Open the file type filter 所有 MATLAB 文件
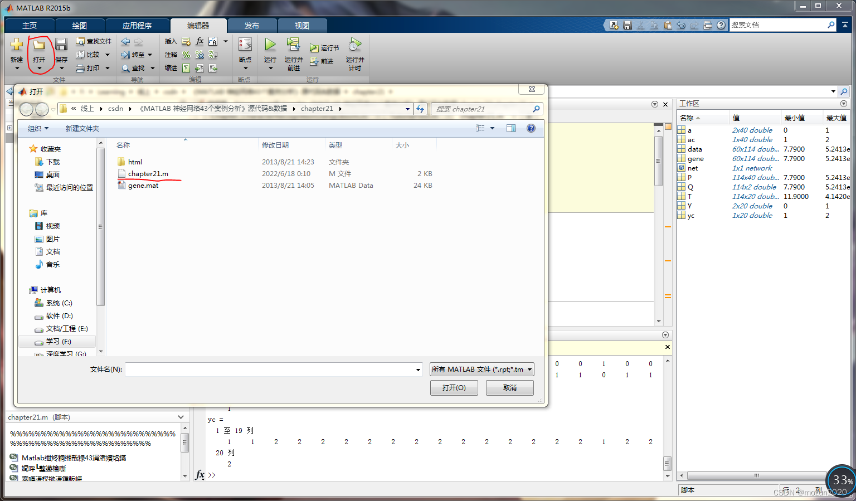The width and height of the screenshot is (856, 501). point(482,369)
